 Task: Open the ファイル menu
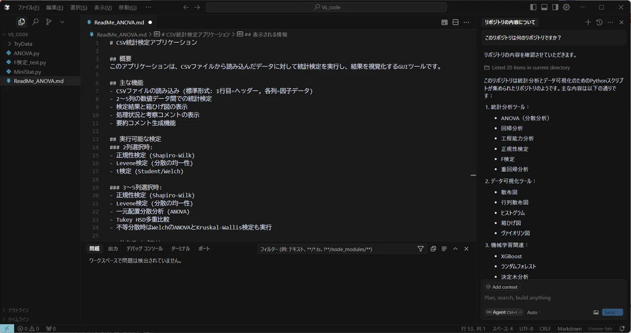[28, 7]
